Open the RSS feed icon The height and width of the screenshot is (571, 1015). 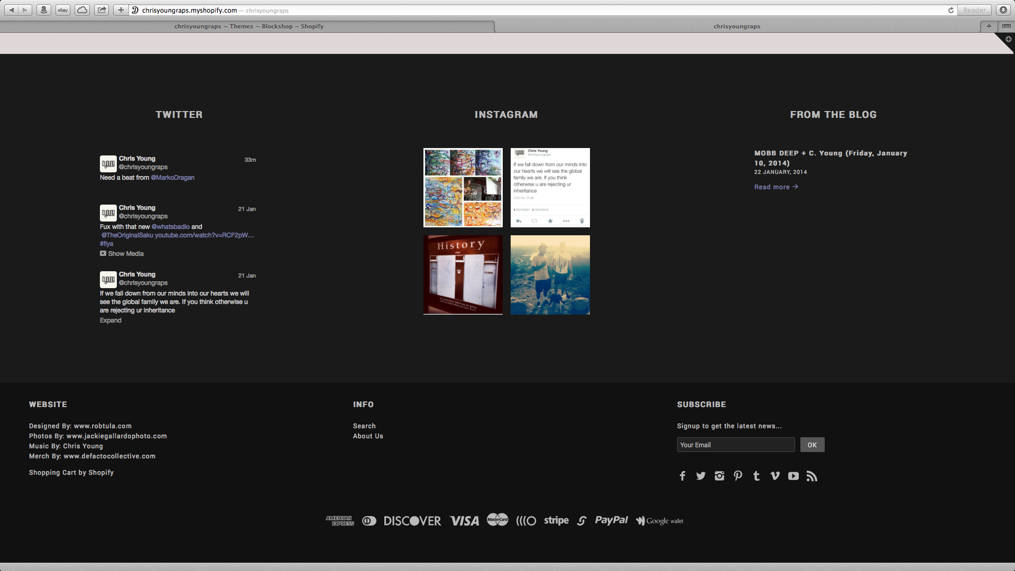click(812, 476)
